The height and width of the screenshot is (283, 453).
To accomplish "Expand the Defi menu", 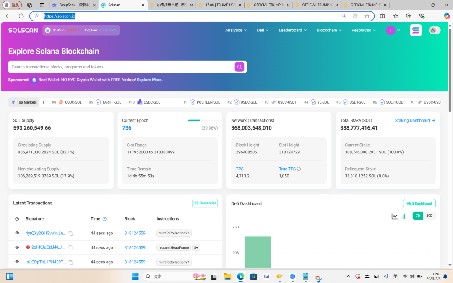I will click(263, 30).
